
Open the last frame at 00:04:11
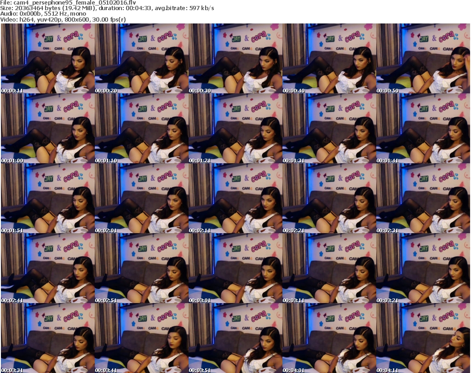click(423, 339)
